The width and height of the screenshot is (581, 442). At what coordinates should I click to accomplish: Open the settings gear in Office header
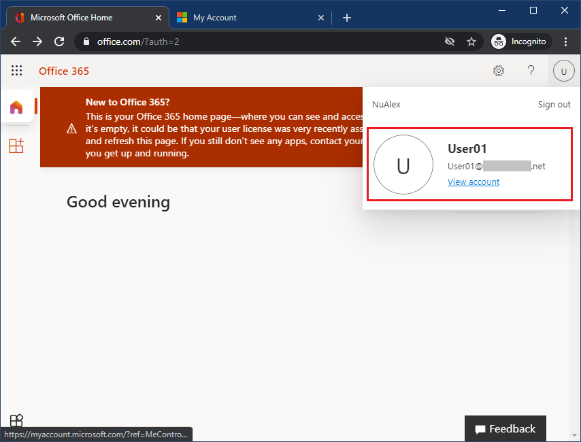point(499,71)
